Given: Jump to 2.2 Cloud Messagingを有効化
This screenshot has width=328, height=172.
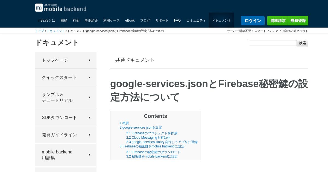Looking at the screenshot, I should (148, 138).
